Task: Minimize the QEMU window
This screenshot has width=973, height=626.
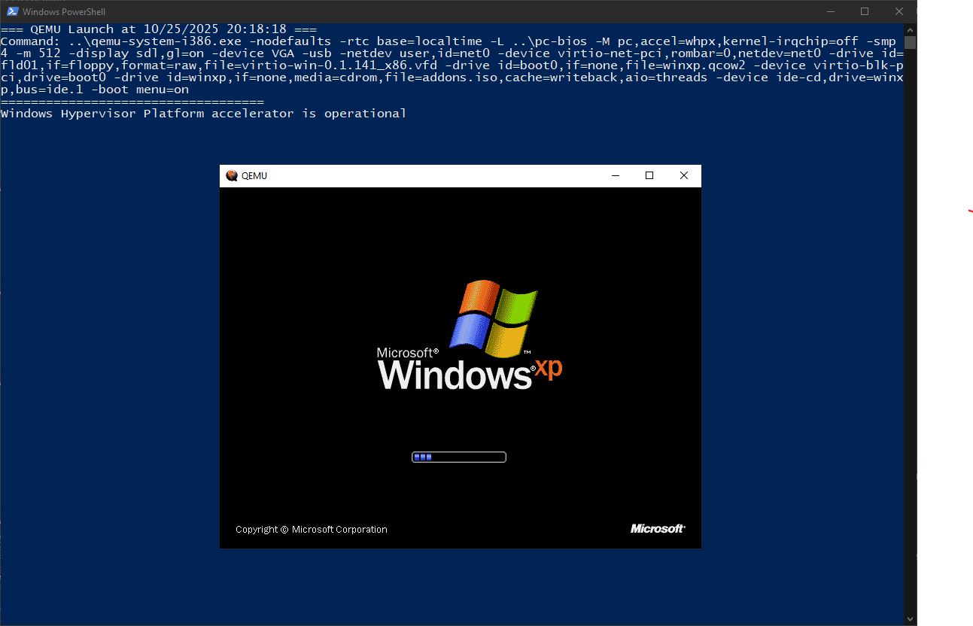Action: coord(616,175)
